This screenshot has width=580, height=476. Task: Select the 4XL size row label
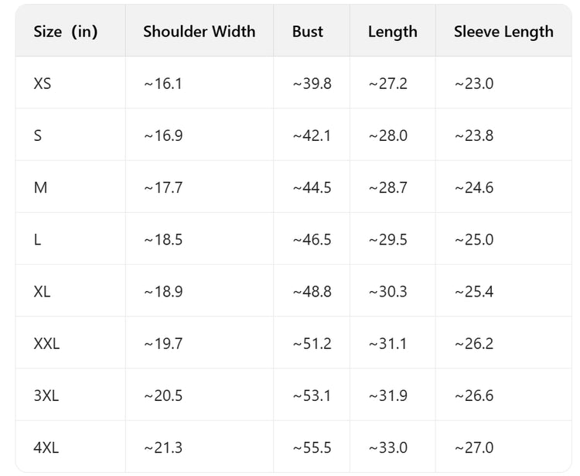click(x=46, y=447)
